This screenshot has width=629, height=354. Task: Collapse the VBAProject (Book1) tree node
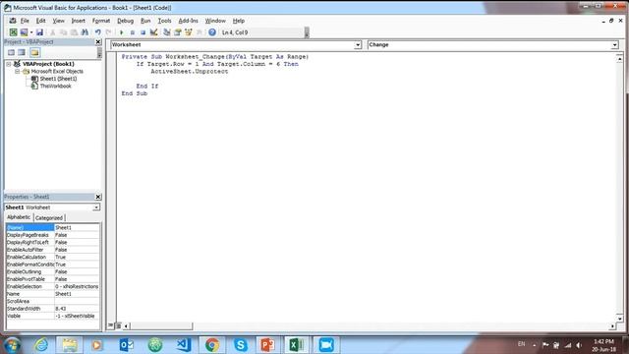pos(9,64)
